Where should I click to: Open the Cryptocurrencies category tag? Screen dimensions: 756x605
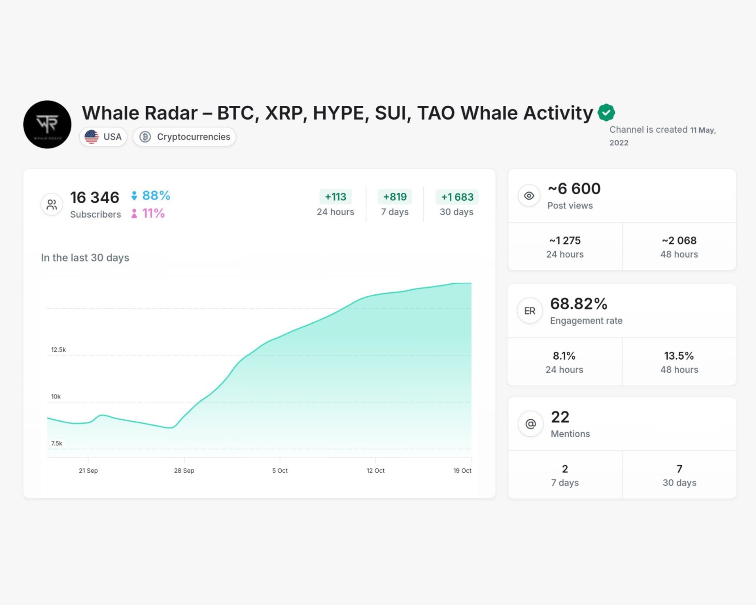pyautogui.click(x=184, y=137)
